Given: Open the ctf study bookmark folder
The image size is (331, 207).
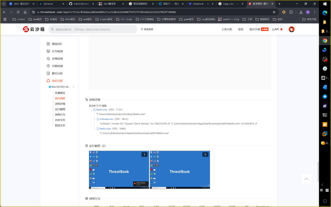Looking at the screenshot, I should pyautogui.click(x=124, y=19).
